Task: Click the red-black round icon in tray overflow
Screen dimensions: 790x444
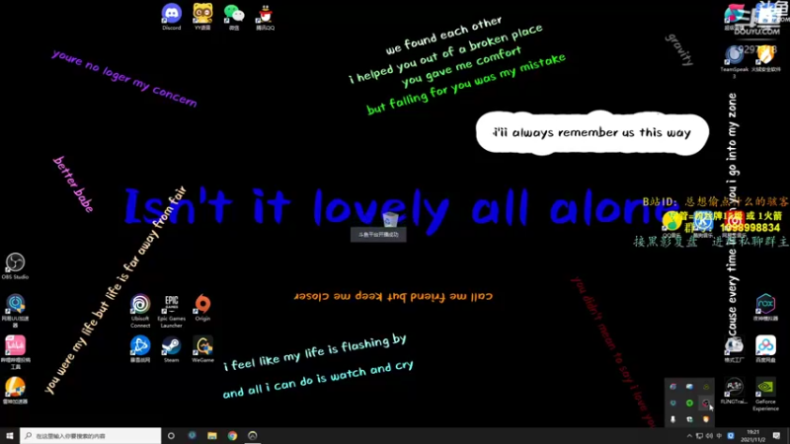Action: coord(706,403)
